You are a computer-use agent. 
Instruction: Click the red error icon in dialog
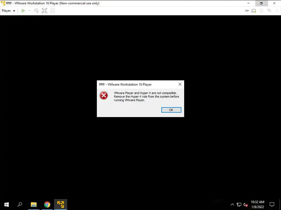103,95
